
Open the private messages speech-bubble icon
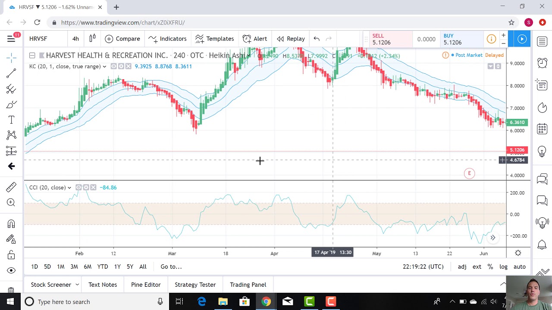(542, 200)
